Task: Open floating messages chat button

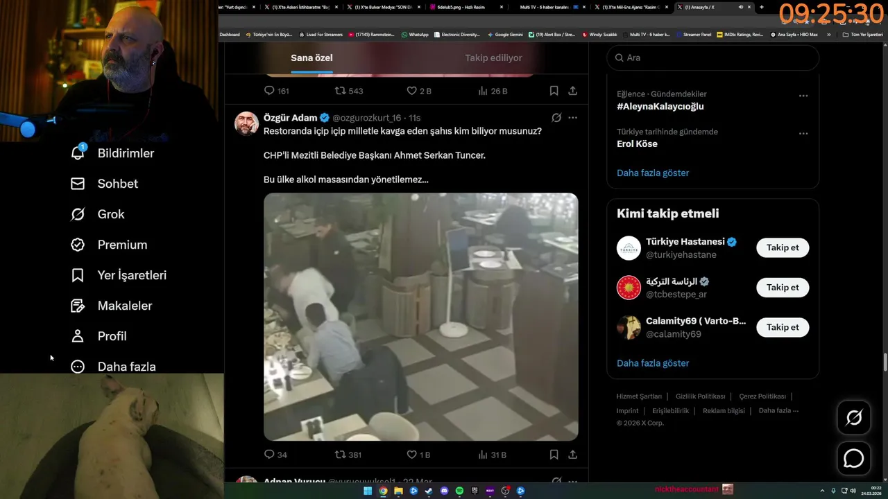Action: (853, 458)
